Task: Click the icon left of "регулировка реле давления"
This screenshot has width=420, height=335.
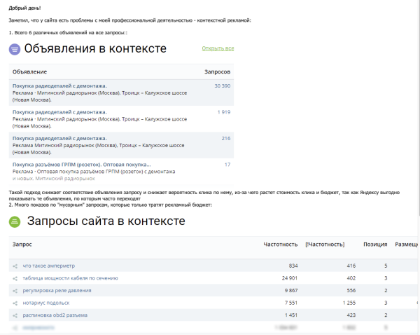Action: click(15, 290)
